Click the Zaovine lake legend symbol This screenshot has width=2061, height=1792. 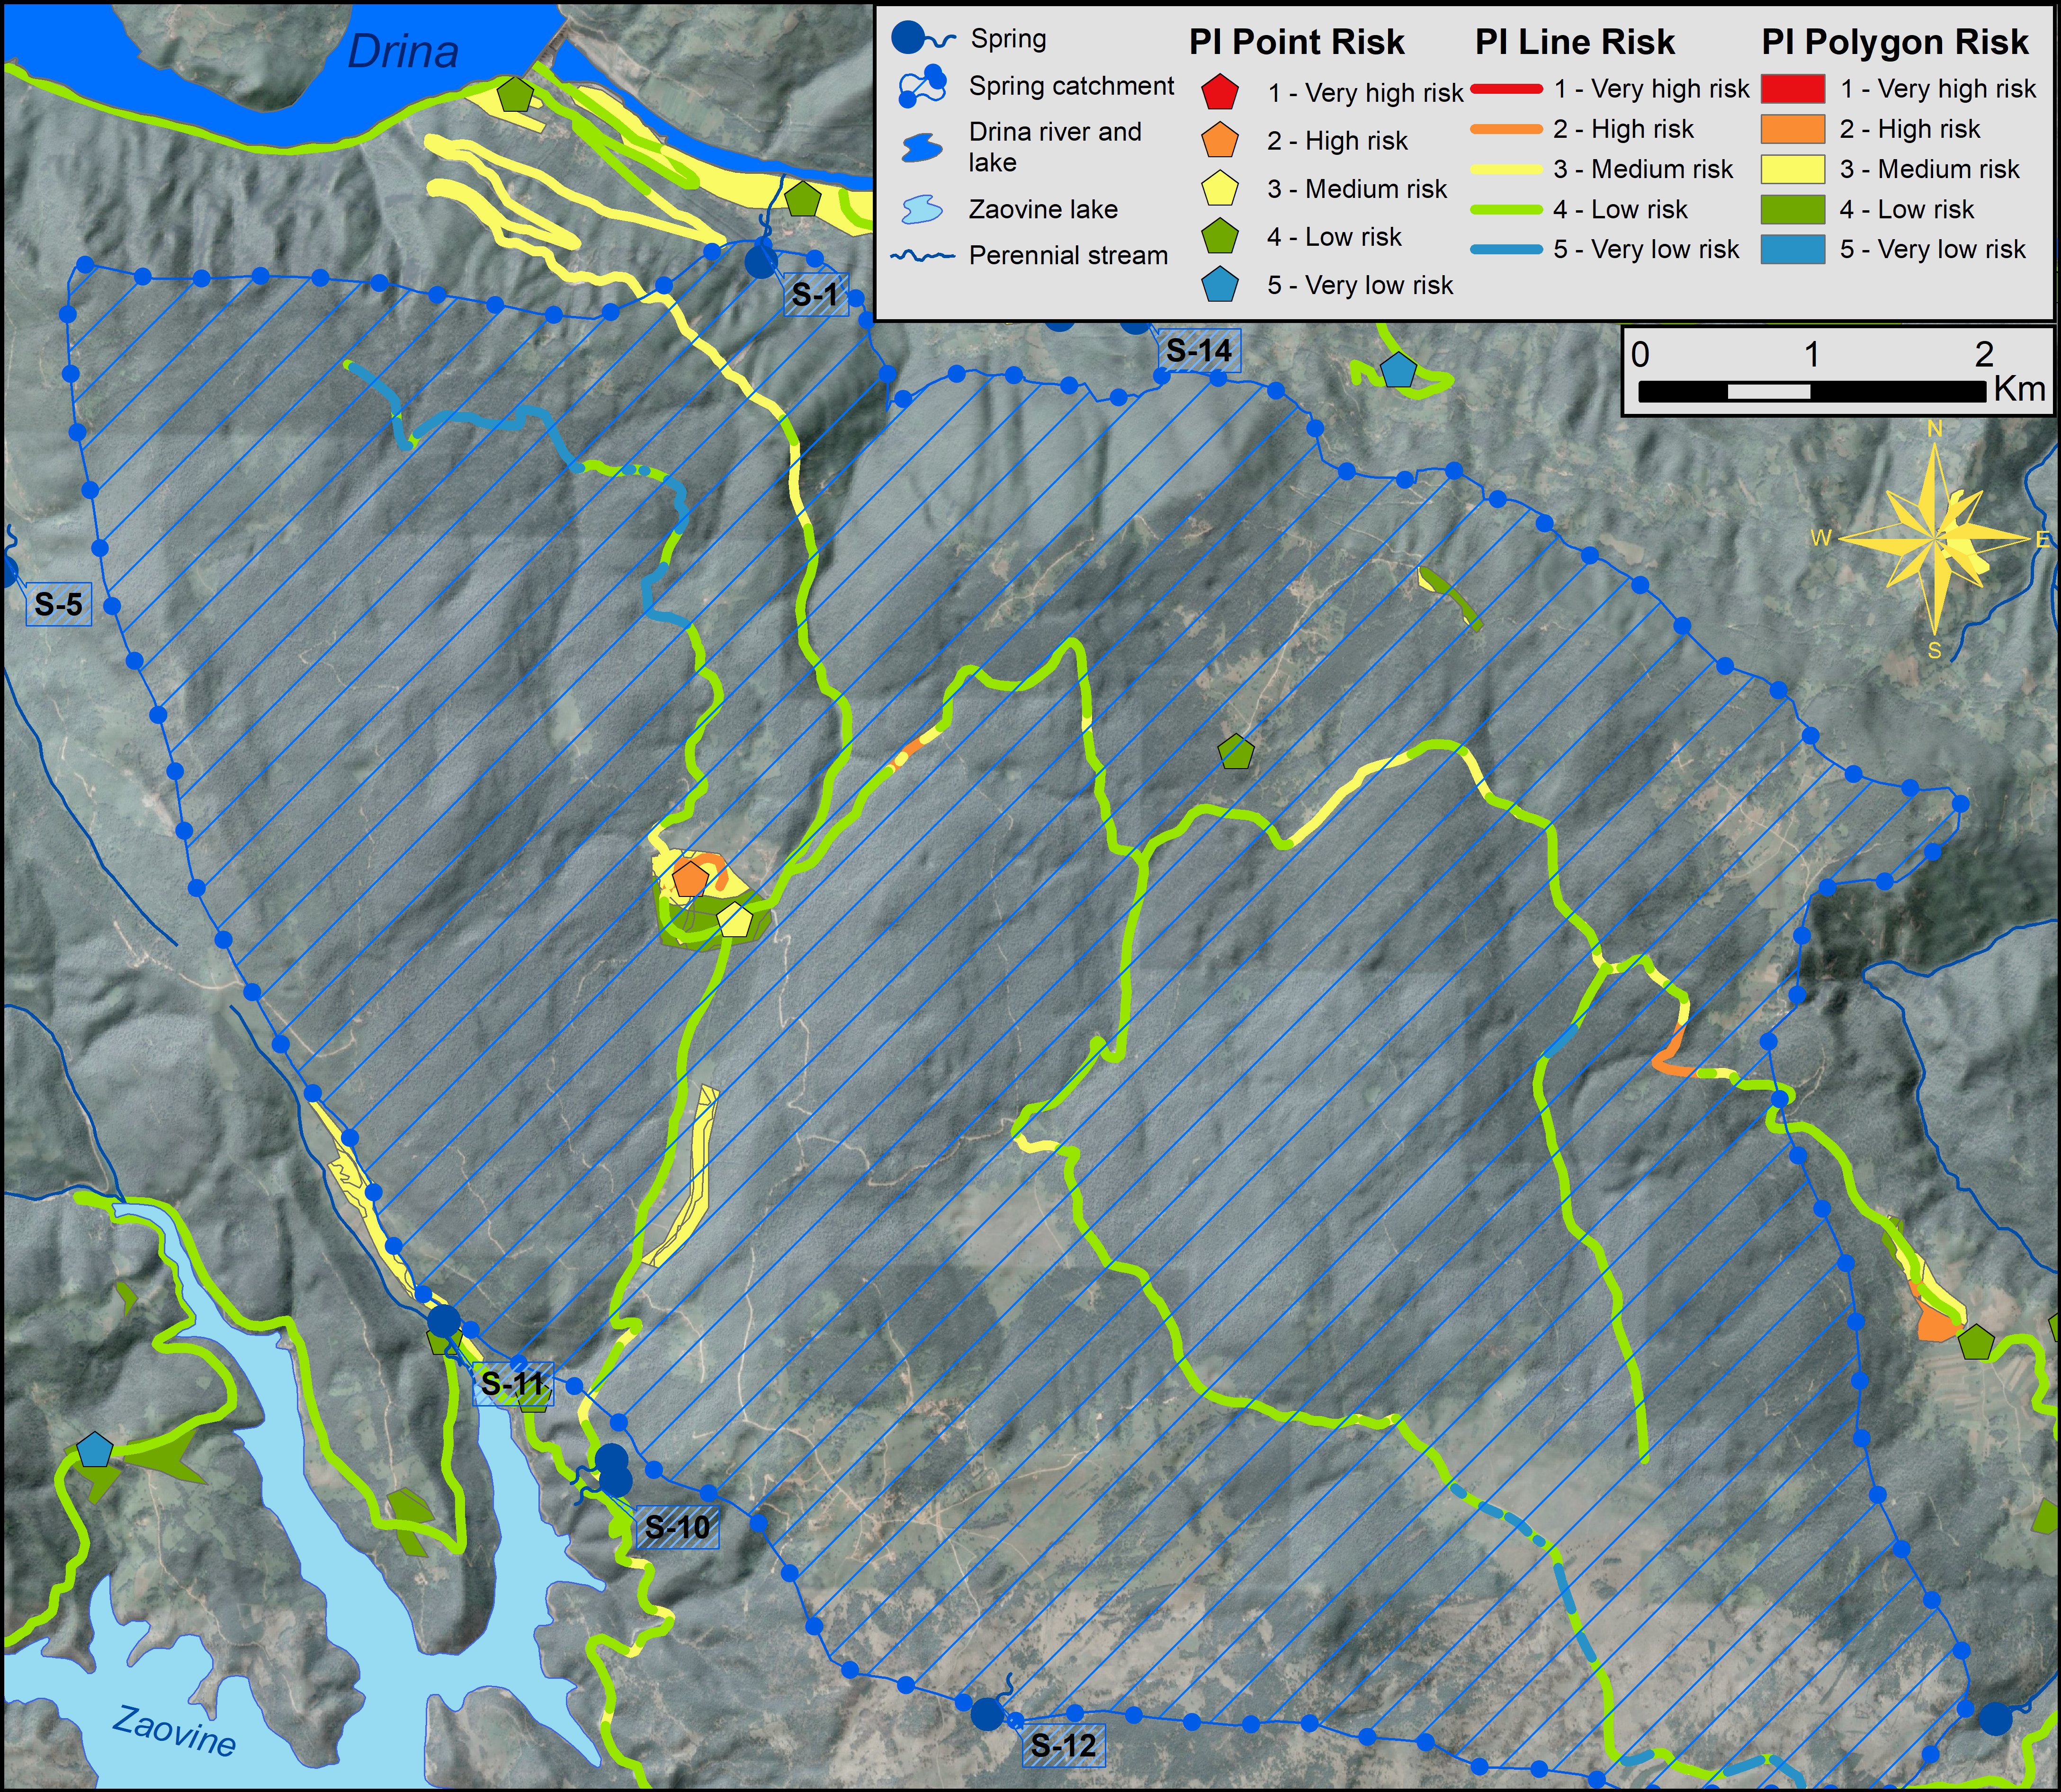click(x=922, y=209)
